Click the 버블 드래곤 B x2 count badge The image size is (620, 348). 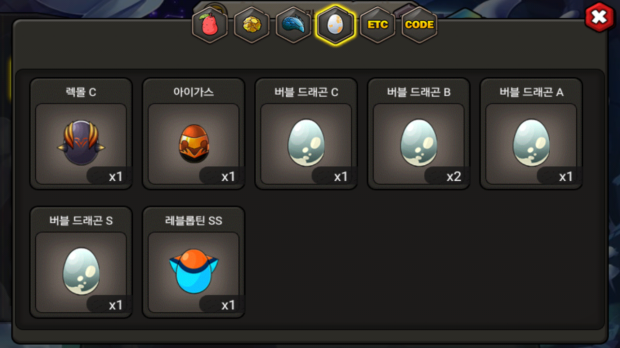pos(447,176)
